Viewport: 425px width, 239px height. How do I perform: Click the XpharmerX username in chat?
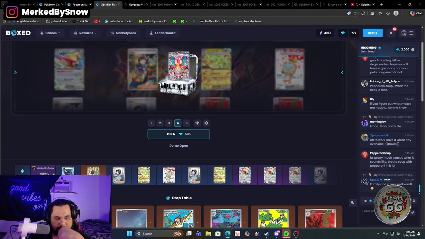click(378, 135)
